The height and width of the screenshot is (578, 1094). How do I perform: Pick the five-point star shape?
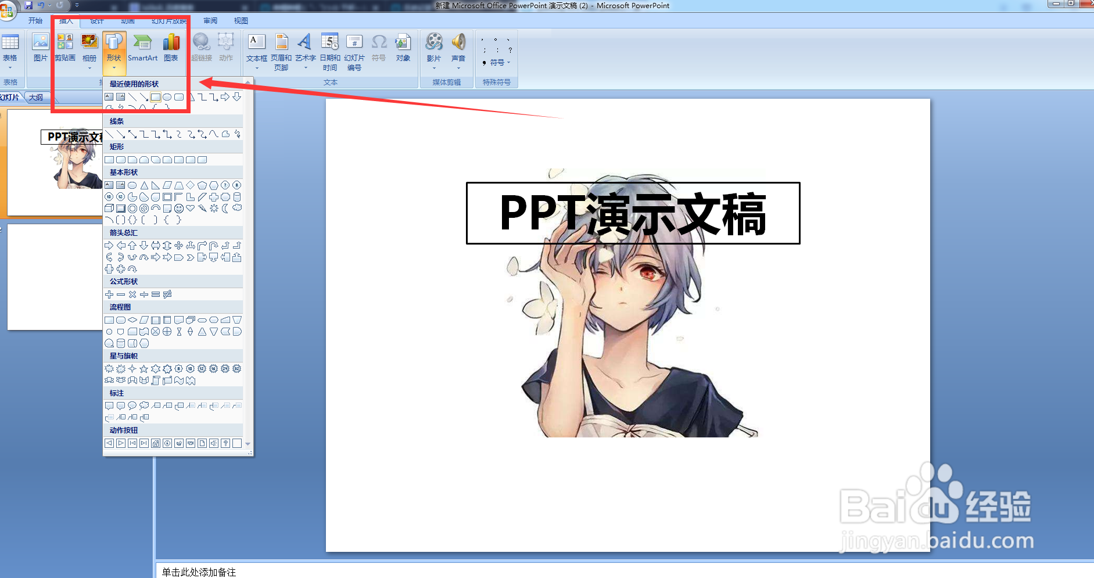tap(144, 369)
